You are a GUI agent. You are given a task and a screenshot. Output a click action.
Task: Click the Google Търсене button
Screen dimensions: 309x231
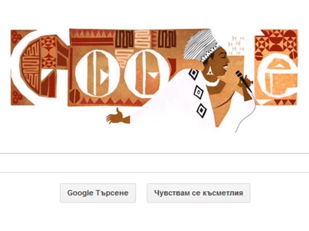coord(98,193)
